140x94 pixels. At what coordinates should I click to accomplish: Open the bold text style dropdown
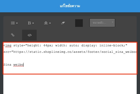tap(31, 23)
